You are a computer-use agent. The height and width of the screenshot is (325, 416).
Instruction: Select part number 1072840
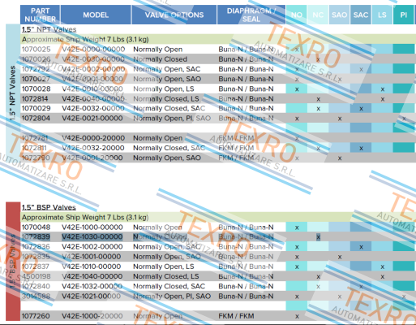[x=36, y=286]
